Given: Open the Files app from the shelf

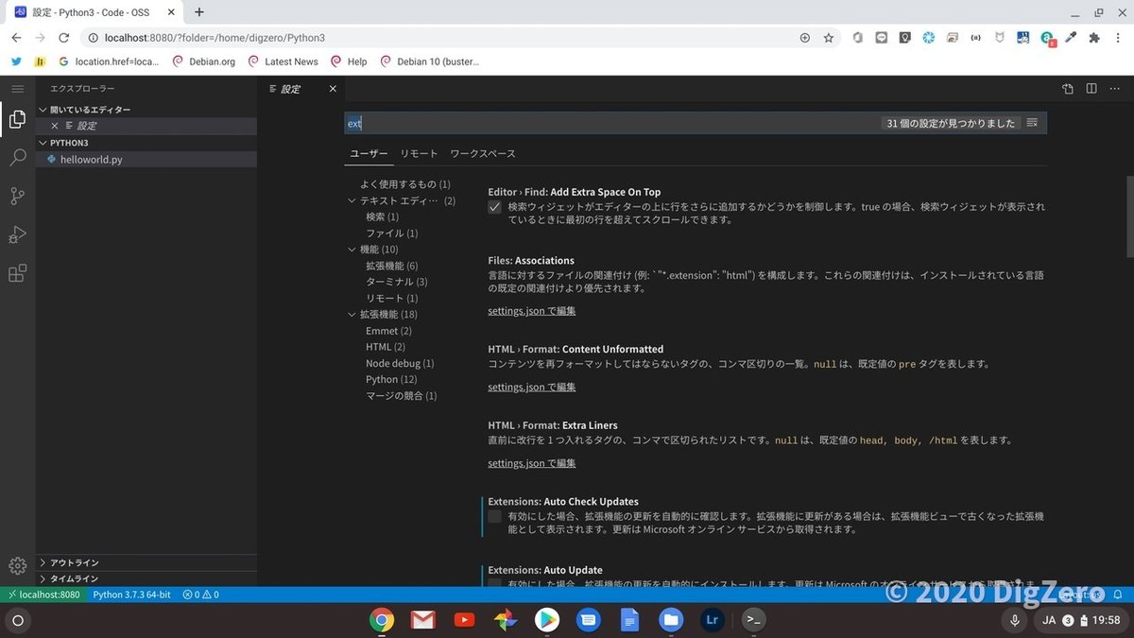Looking at the screenshot, I should tap(671, 620).
